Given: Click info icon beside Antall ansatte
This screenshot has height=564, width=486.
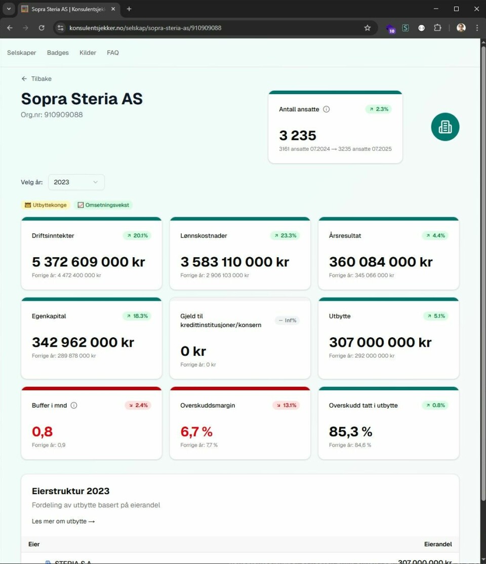Looking at the screenshot, I should (x=327, y=109).
